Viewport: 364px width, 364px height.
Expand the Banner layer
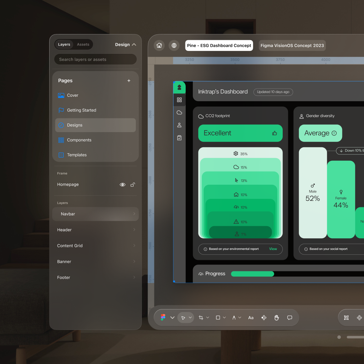(134, 261)
